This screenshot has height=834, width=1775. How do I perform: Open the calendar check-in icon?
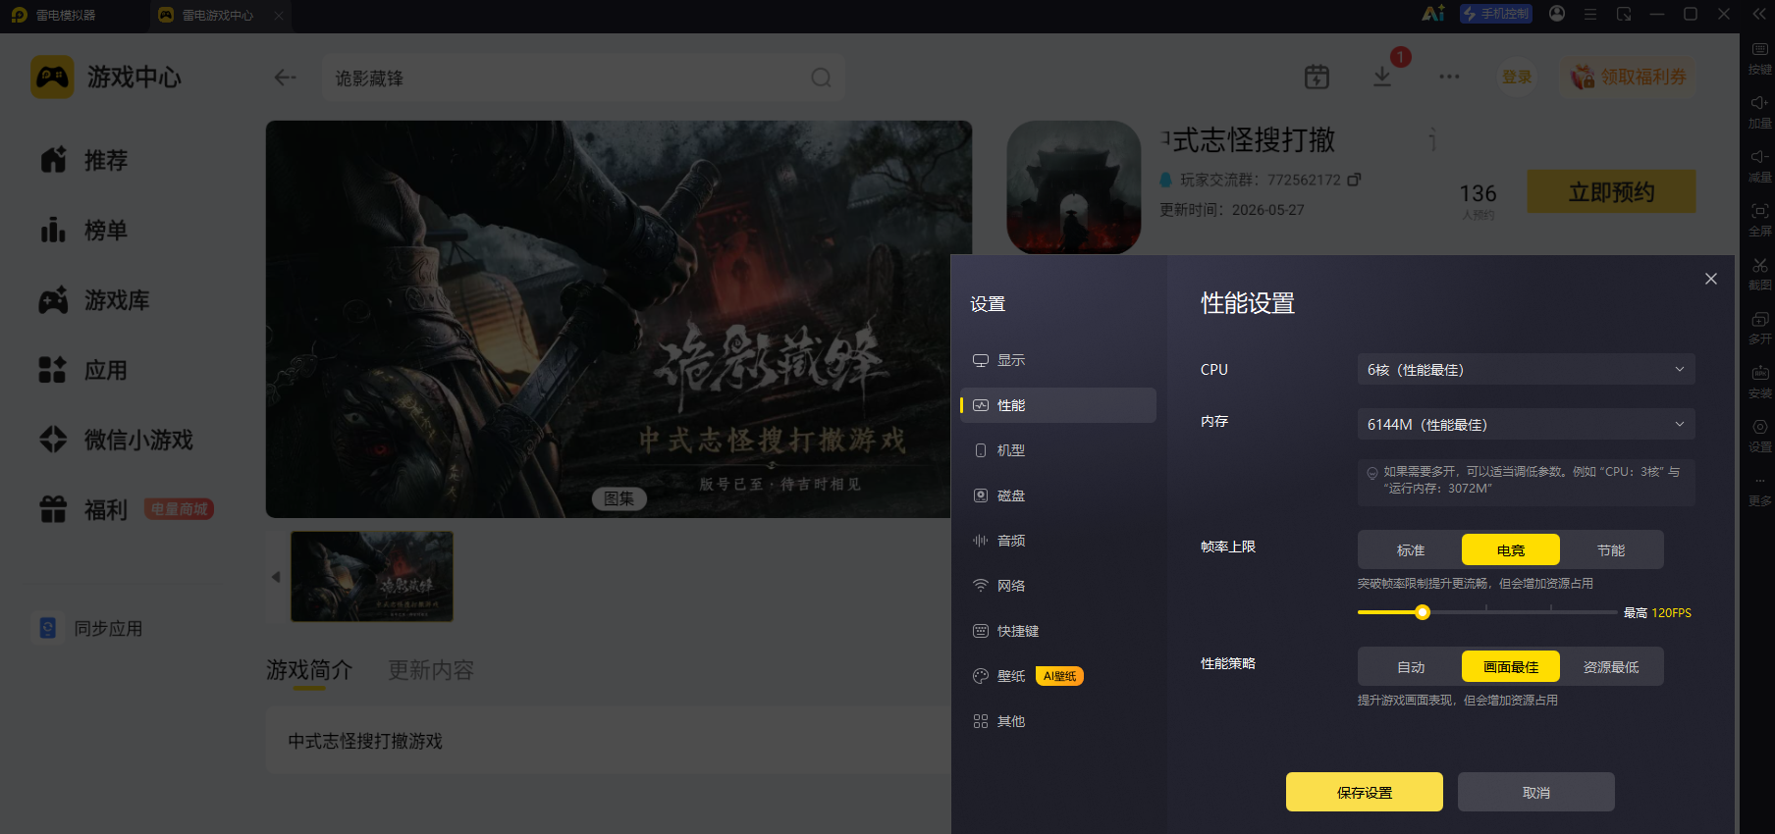click(1317, 77)
